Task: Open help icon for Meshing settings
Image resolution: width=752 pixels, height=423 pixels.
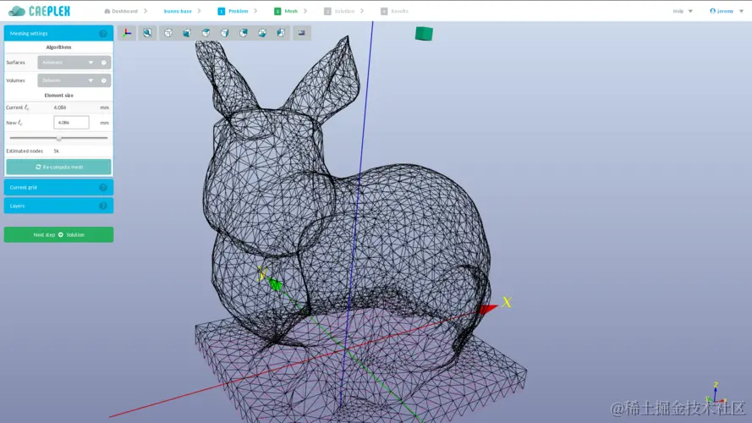Action: point(103,34)
